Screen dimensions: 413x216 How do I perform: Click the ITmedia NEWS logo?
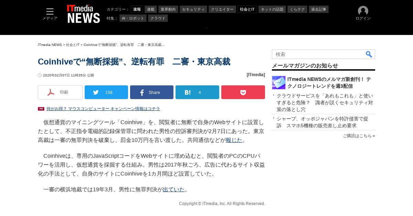(x=83, y=14)
